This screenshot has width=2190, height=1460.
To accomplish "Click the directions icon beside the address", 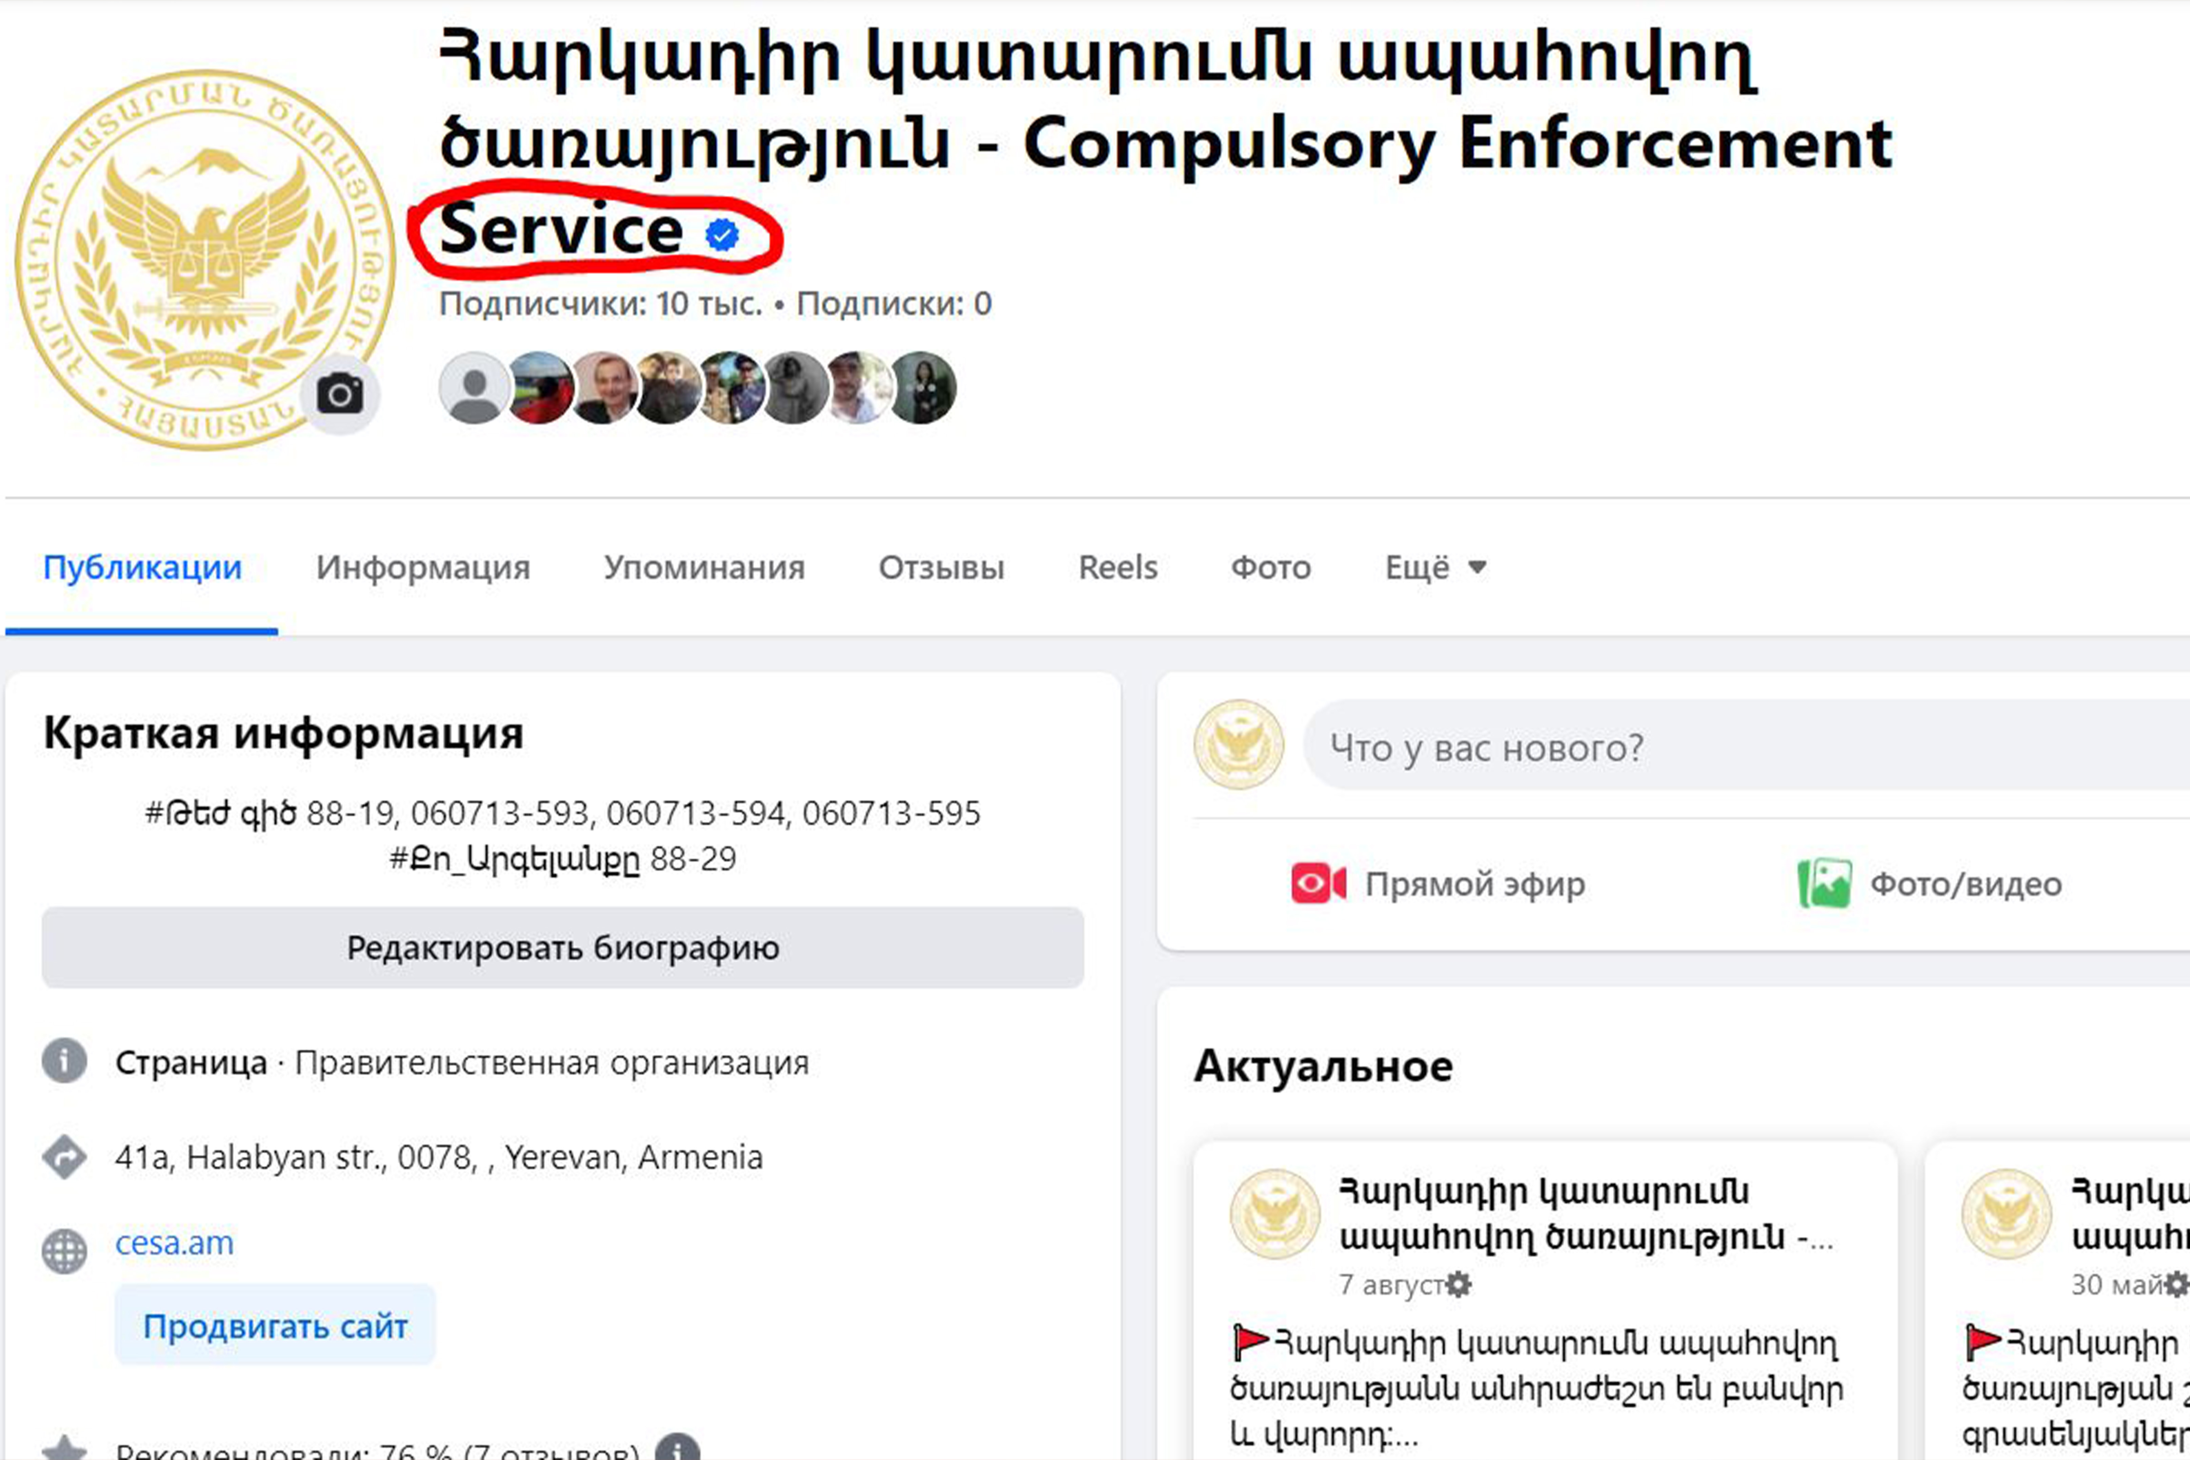I will tap(64, 1157).
